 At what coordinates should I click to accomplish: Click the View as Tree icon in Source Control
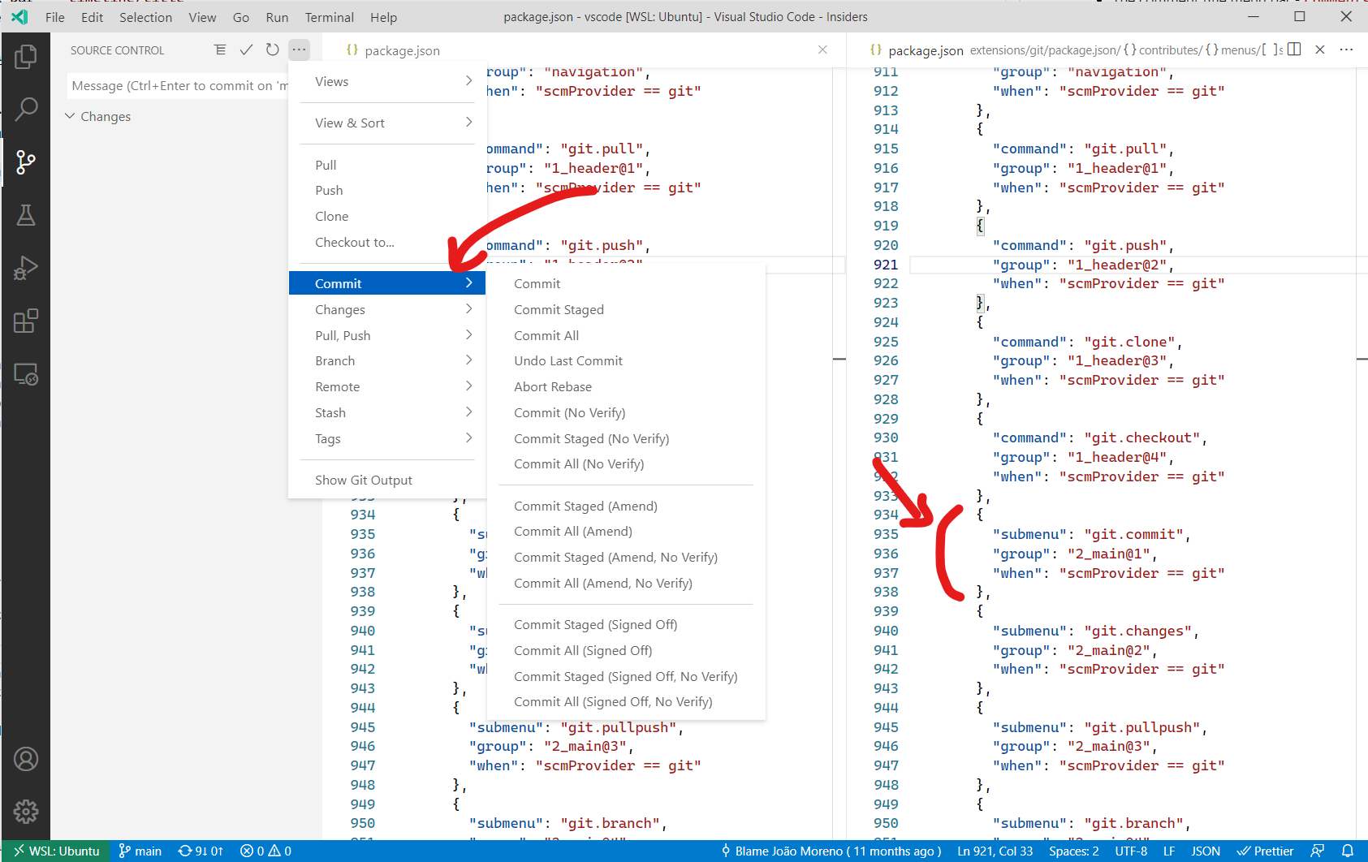[220, 50]
